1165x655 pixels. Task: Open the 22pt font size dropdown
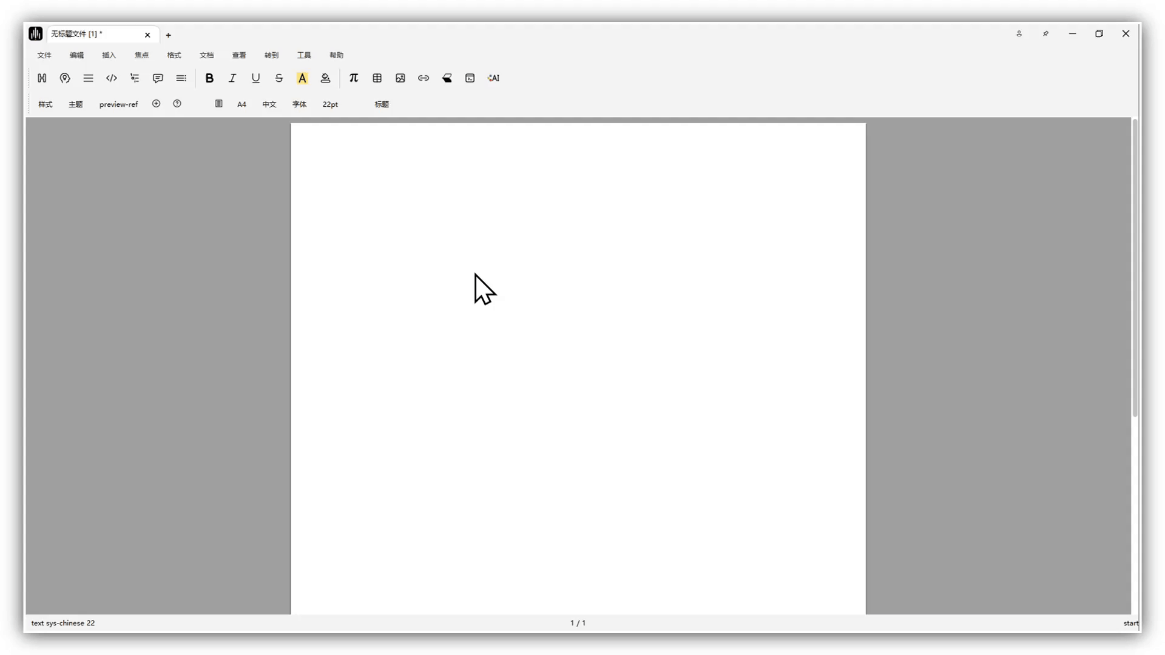click(x=330, y=104)
